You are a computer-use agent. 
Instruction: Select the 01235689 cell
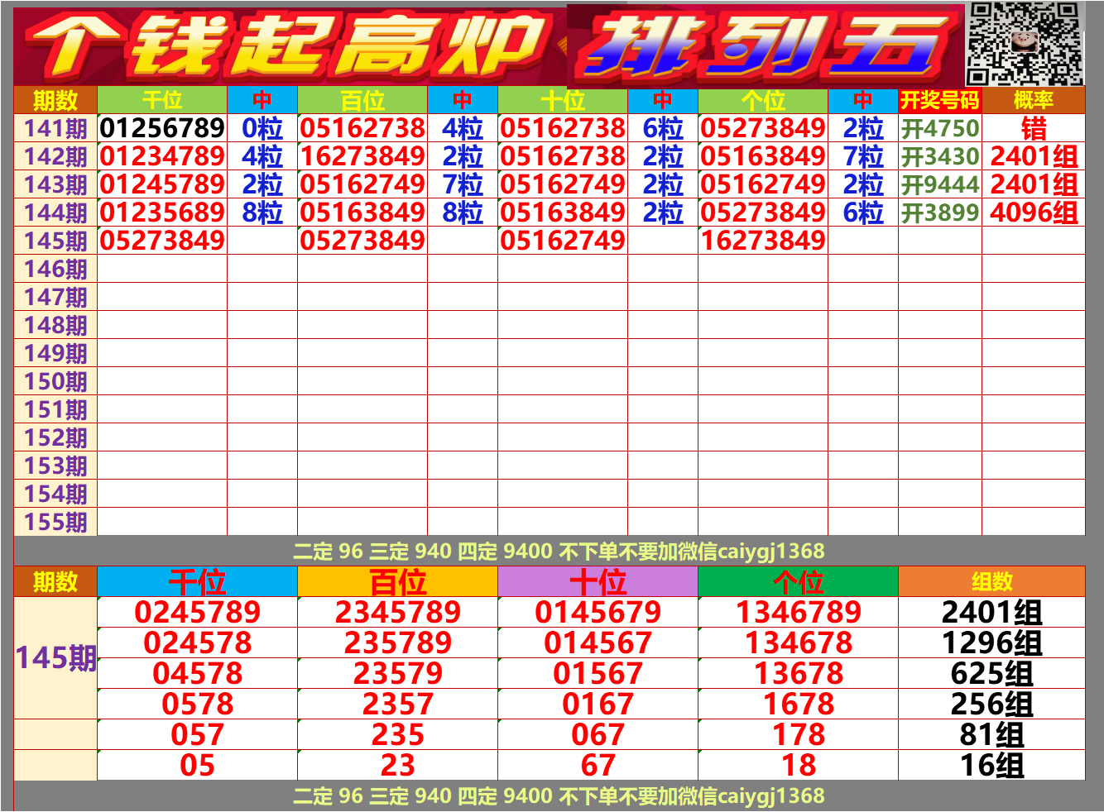(x=162, y=213)
